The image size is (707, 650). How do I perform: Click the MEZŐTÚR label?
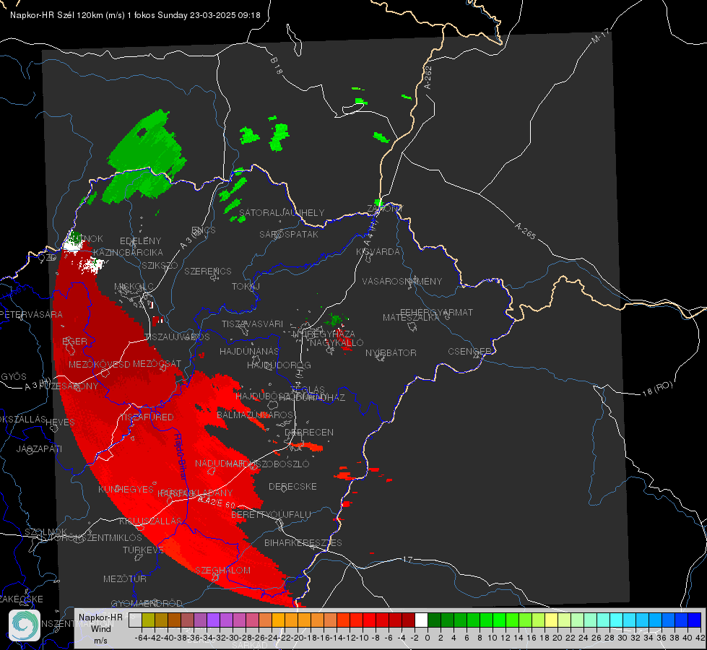pos(125,578)
